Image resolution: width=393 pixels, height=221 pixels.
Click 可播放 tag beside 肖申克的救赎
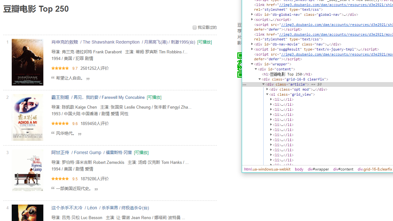(204, 42)
